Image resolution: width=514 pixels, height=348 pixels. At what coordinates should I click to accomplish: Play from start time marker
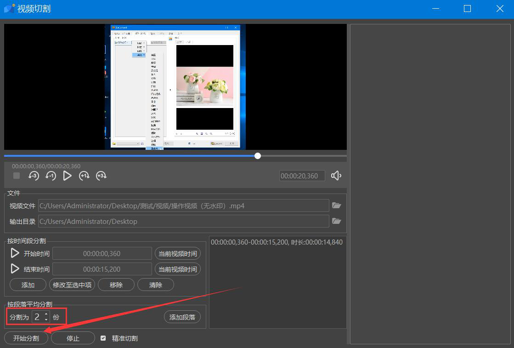tap(15, 253)
